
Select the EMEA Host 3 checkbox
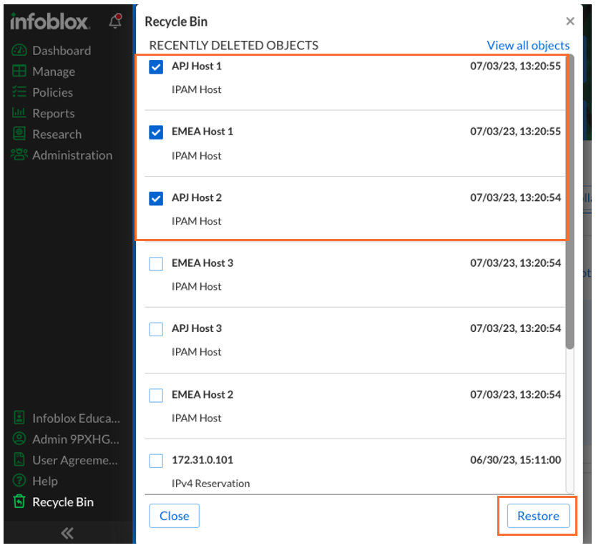pyautogui.click(x=156, y=264)
